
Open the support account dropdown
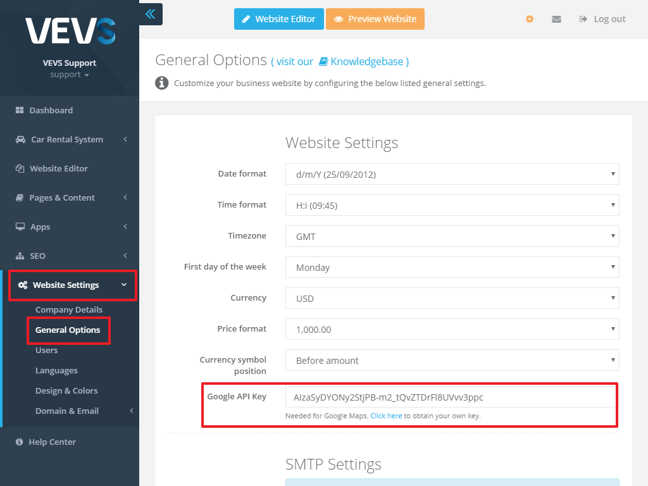(70, 74)
